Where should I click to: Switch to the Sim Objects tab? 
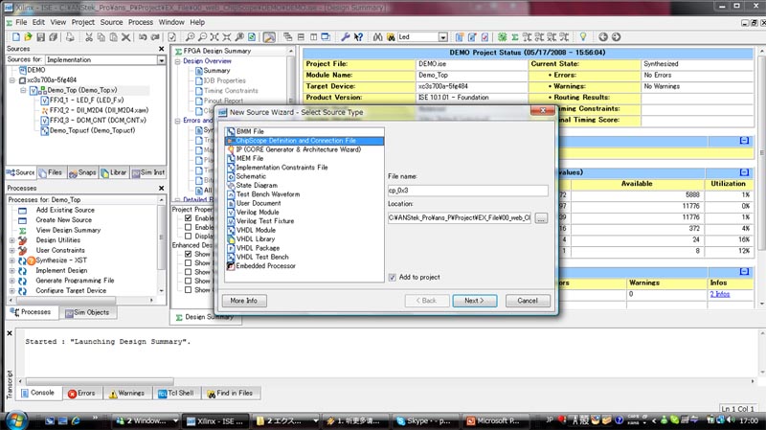click(87, 313)
